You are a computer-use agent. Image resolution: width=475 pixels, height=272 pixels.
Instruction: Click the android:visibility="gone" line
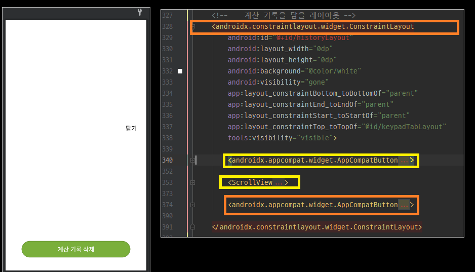pos(278,82)
